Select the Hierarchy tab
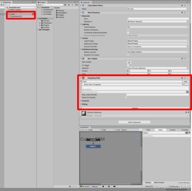Image resolution: width=192 pixels, height=191 pixels. point(6,2)
